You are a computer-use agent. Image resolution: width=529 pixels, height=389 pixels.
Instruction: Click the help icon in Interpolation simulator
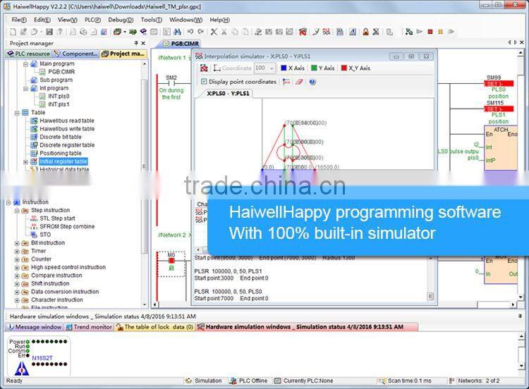[x=312, y=82]
